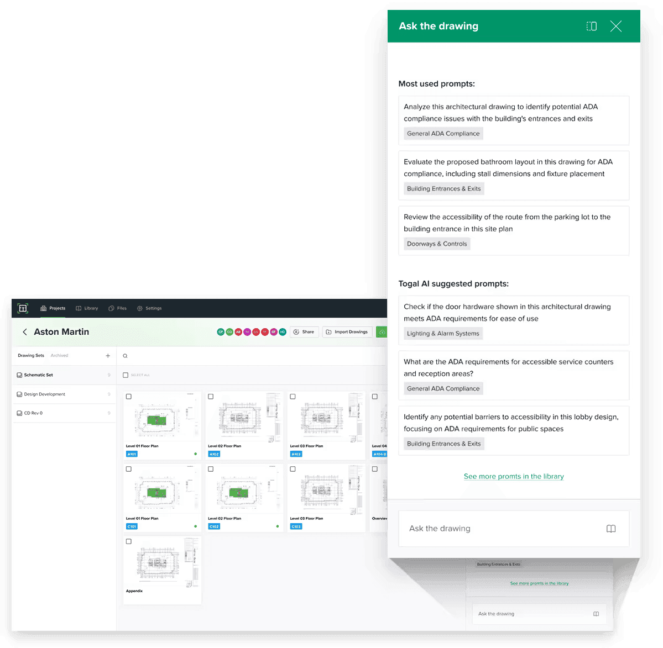Screen dimensions: 663x648
Task: Click the green status dot on Level 01 Floor Plan
Action: (x=195, y=453)
